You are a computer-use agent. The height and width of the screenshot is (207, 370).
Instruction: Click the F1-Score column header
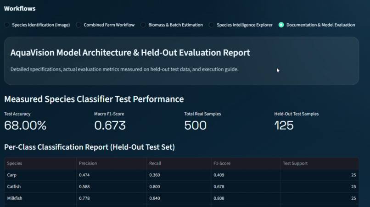point(246,163)
